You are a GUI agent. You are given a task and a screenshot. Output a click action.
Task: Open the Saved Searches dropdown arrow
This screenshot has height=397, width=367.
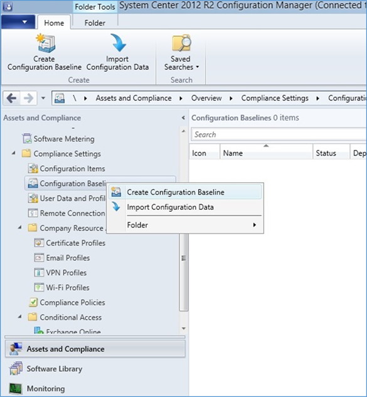[197, 67]
